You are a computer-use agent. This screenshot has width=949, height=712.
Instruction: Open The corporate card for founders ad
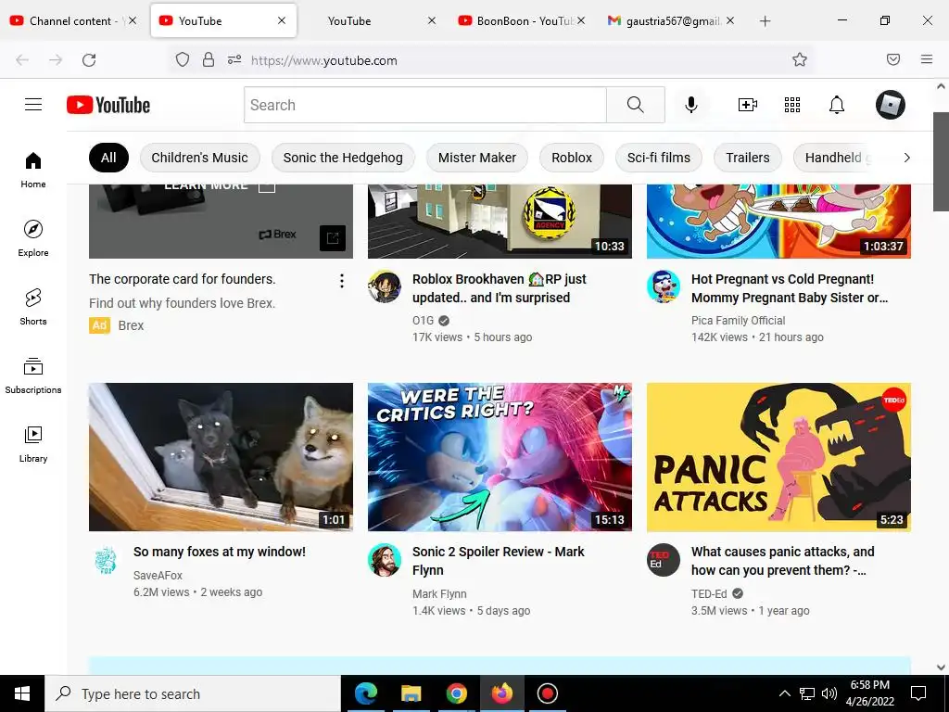tap(183, 279)
